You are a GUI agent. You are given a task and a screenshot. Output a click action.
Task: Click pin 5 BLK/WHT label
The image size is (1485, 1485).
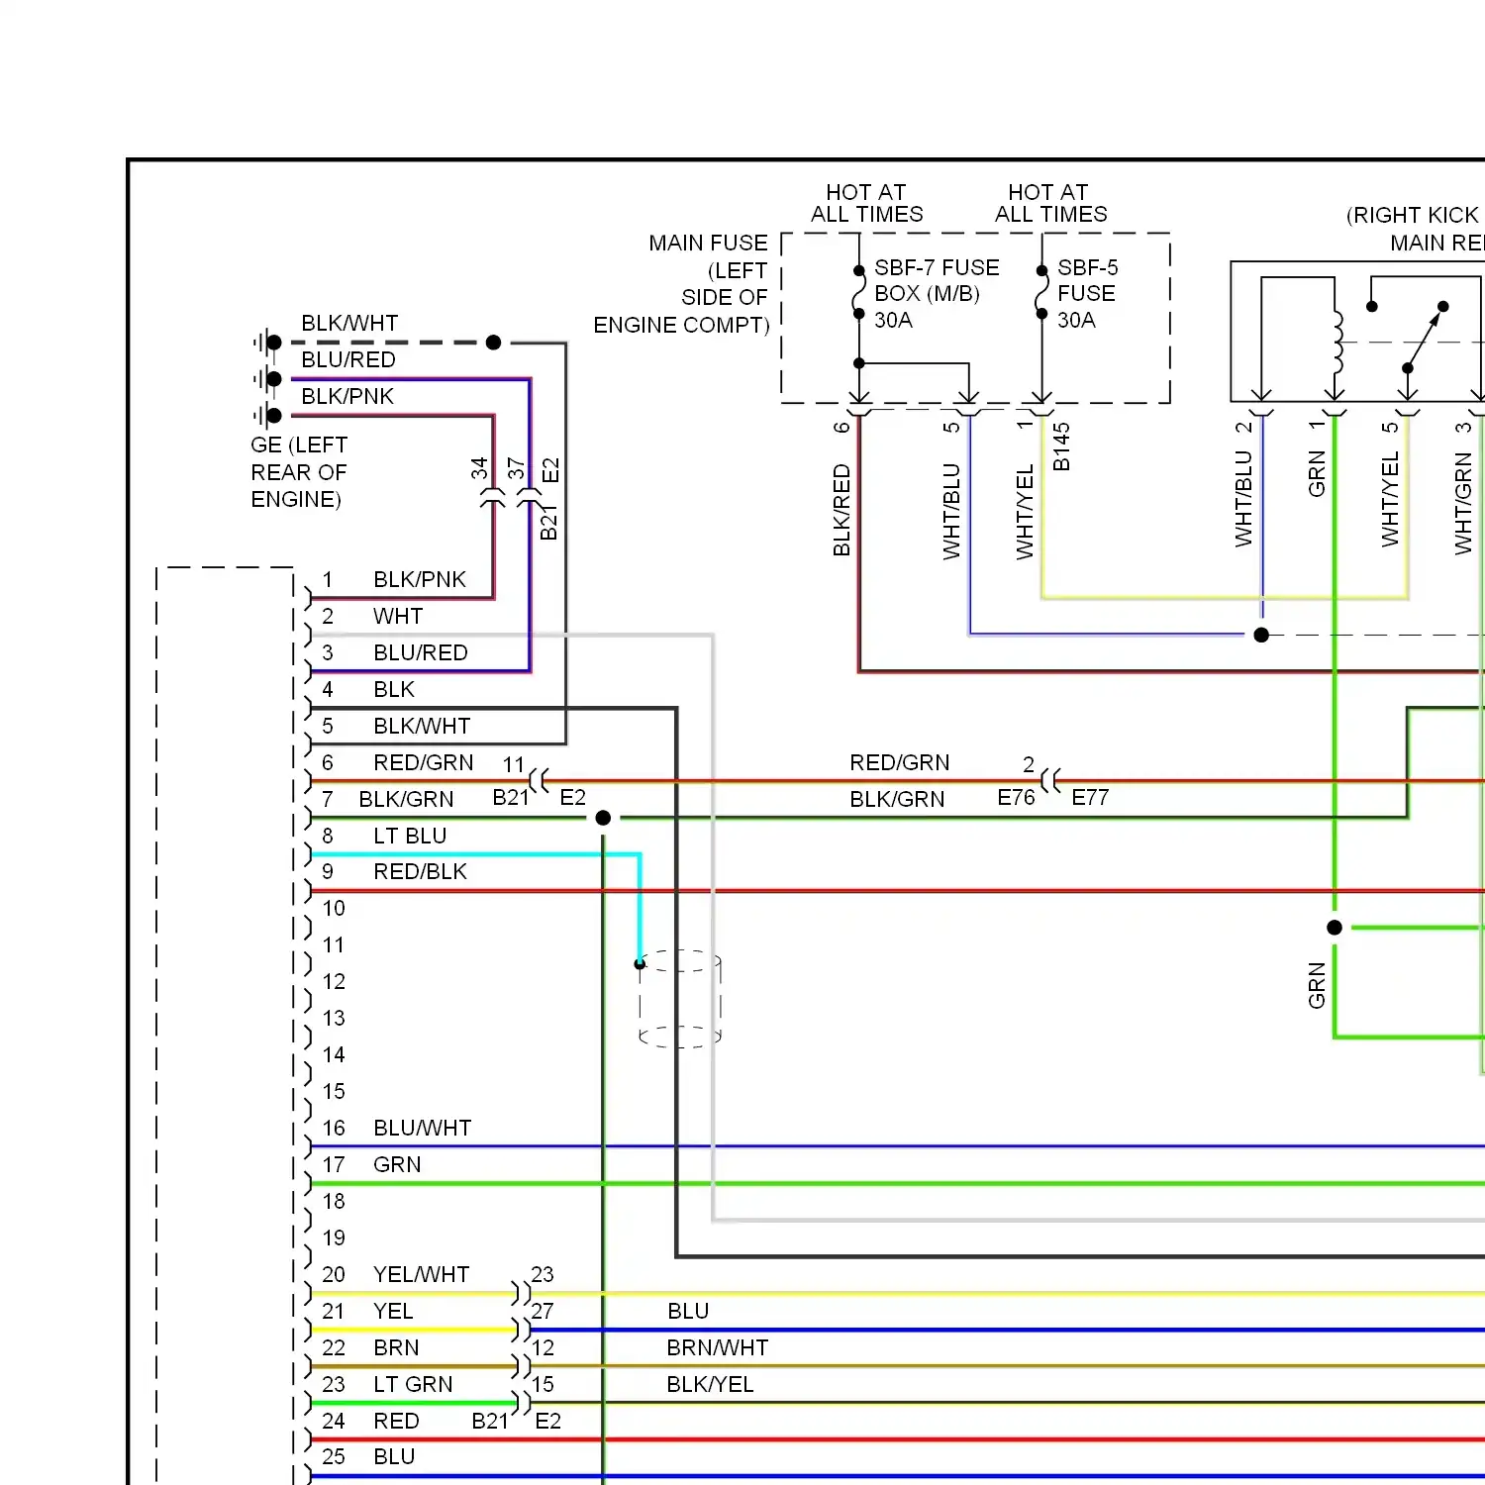tap(422, 727)
